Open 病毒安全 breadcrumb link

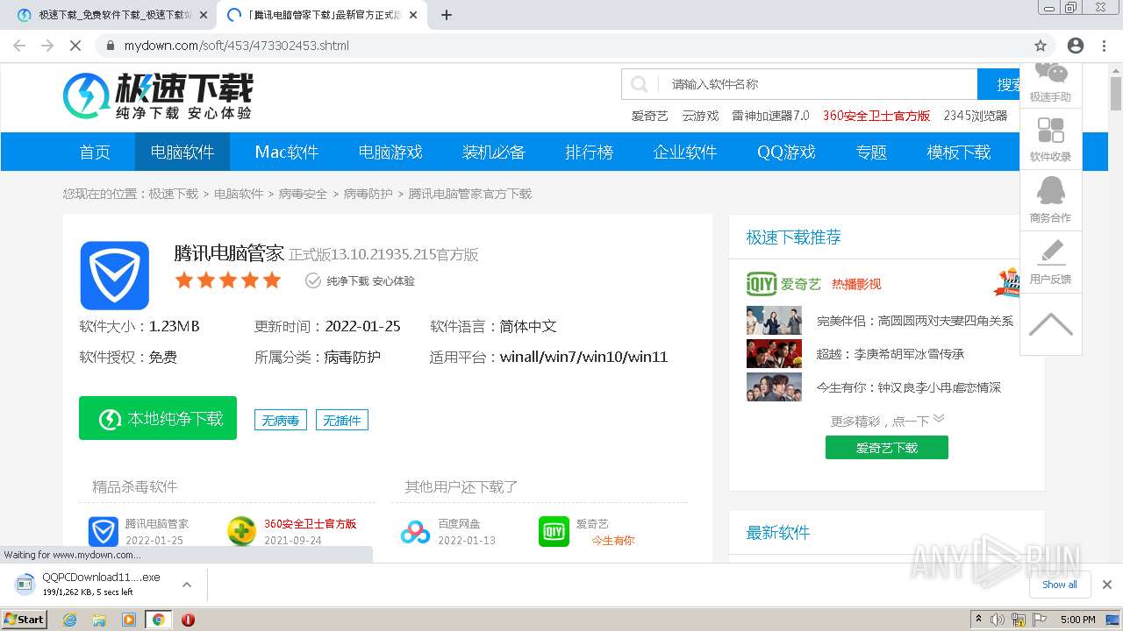pos(303,194)
